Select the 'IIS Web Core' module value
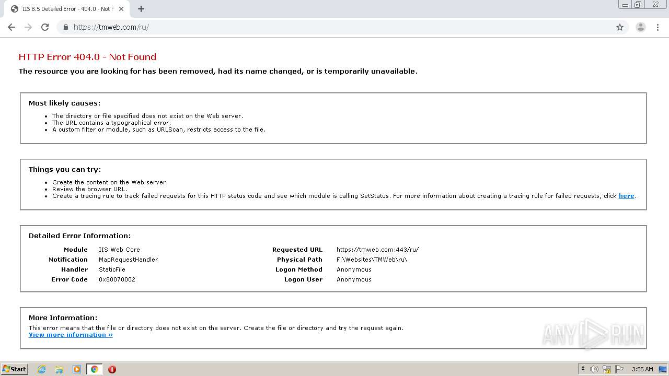The width and height of the screenshot is (669, 376). 119,250
